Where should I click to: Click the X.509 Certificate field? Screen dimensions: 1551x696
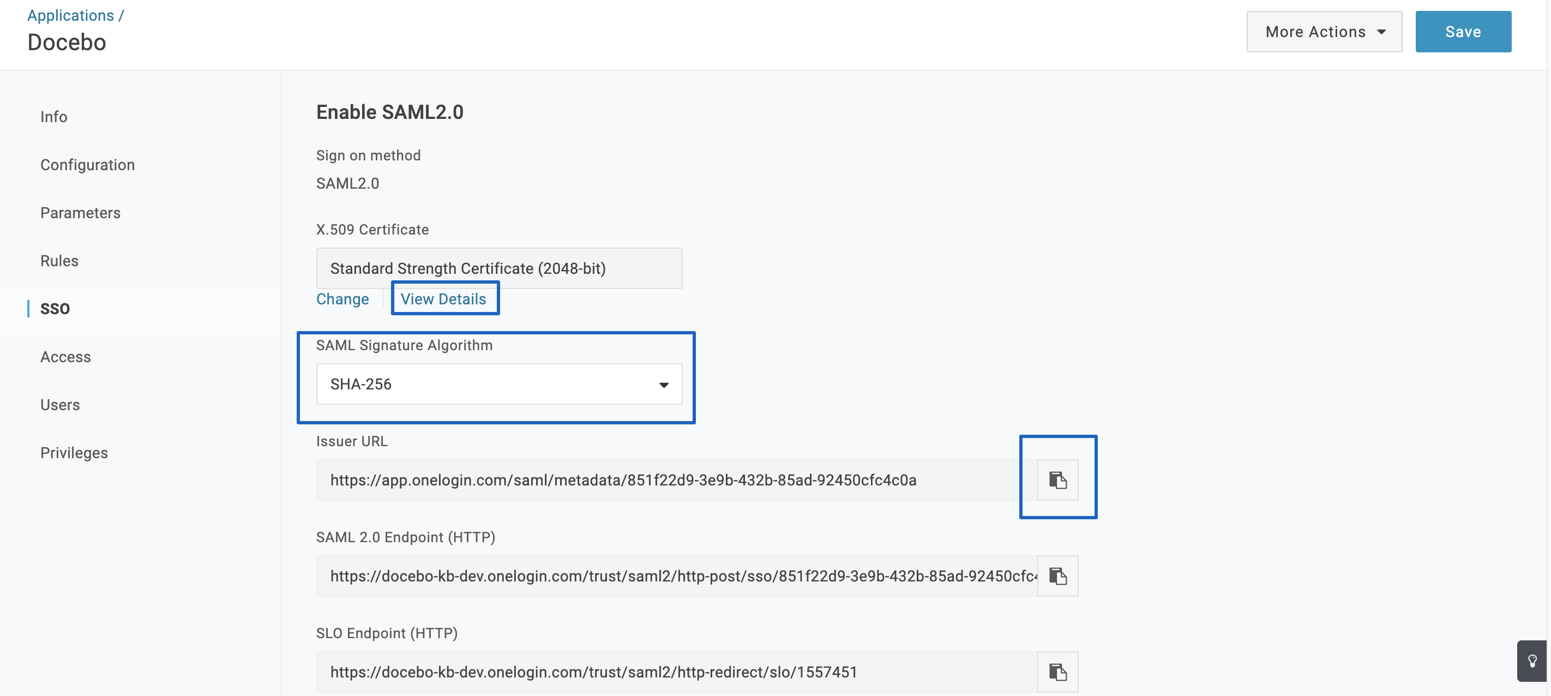[499, 268]
